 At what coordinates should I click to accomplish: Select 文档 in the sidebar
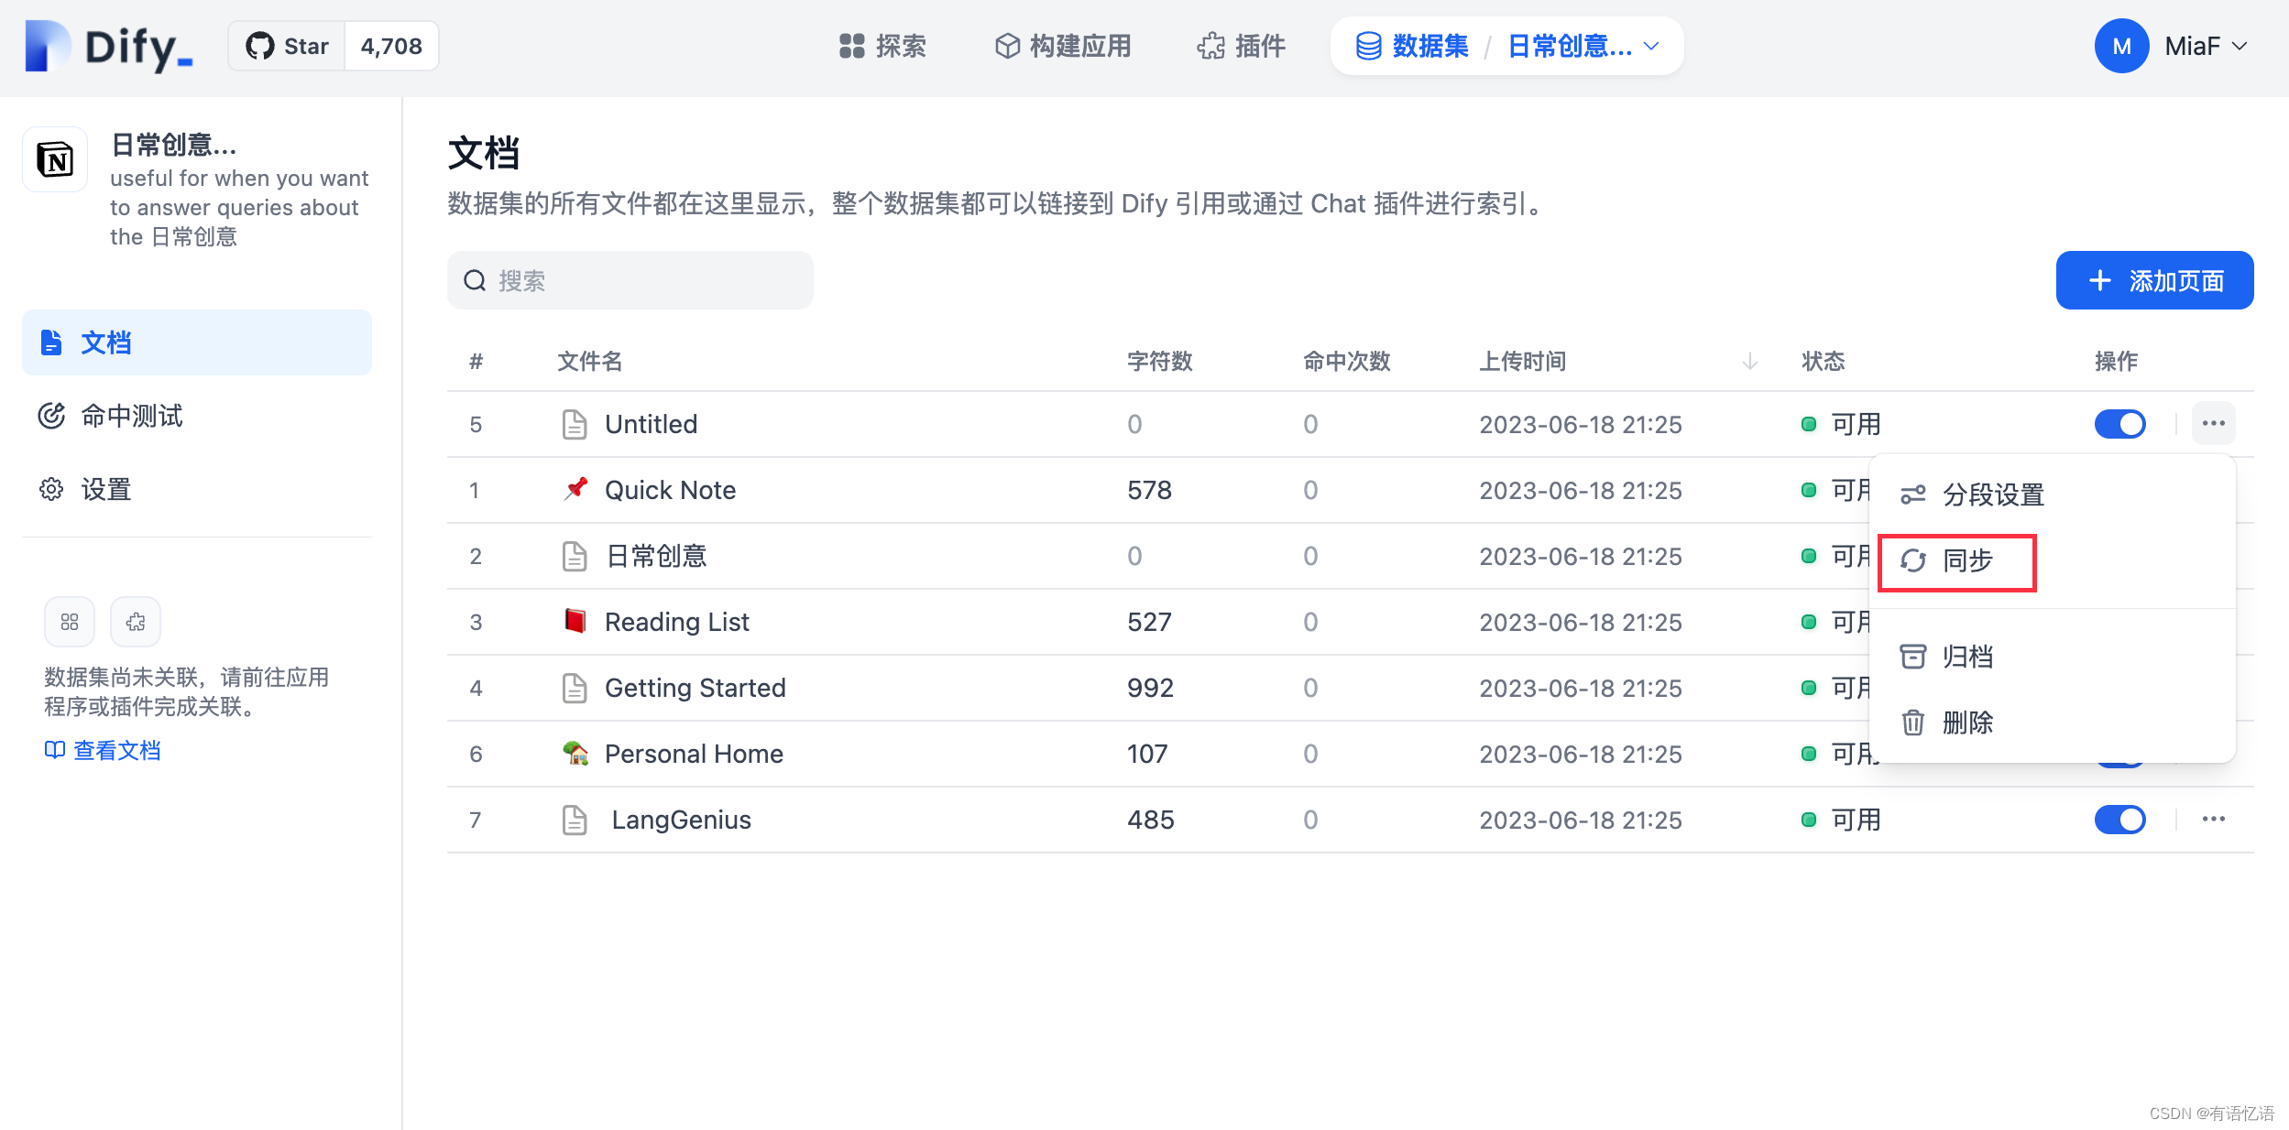pyautogui.click(x=197, y=342)
